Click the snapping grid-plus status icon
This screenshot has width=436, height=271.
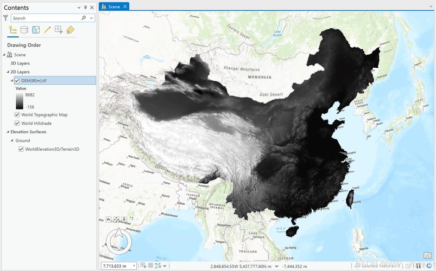[143, 266]
